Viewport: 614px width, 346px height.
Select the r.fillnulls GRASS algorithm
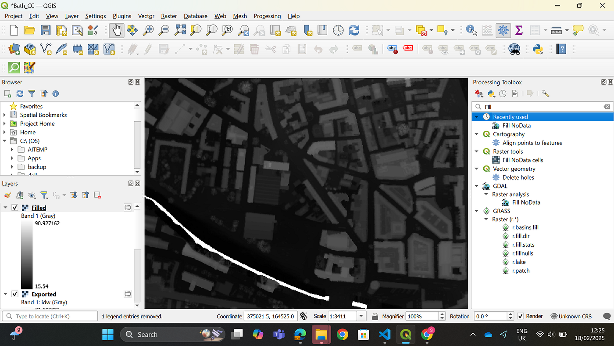(x=523, y=253)
